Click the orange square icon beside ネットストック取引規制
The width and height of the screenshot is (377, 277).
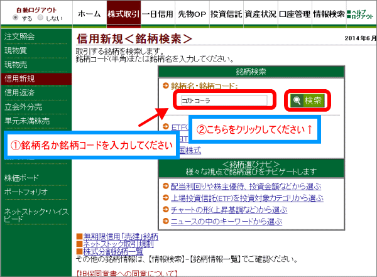(x=80, y=244)
